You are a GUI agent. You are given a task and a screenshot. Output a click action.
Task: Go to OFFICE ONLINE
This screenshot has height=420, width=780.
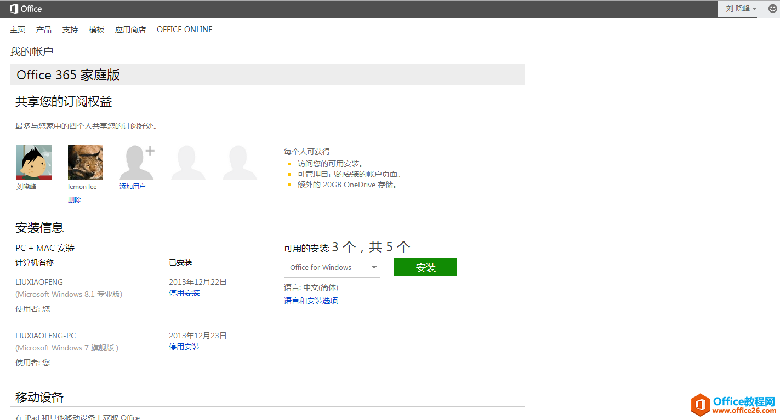[185, 30]
